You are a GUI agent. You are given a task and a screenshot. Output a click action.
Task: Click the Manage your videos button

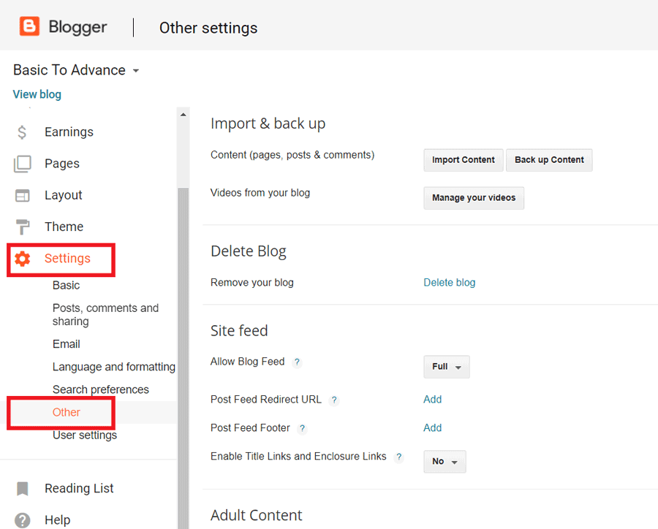474,198
